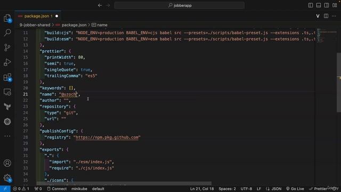This screenshot has height=192, width=341.
Task: Change file encoding UTF-8
Action: [x=246, y=189]
